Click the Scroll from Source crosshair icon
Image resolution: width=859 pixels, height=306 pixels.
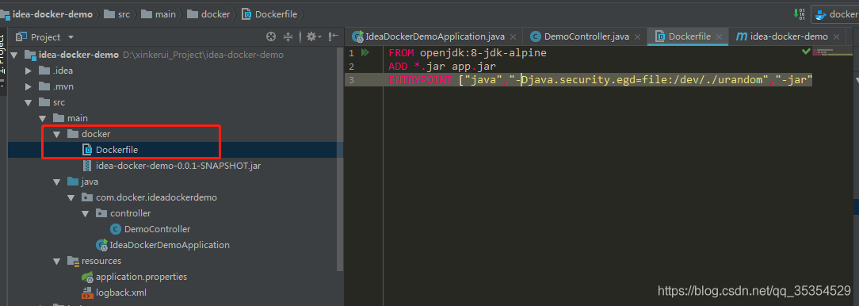[x=271, y=36]
